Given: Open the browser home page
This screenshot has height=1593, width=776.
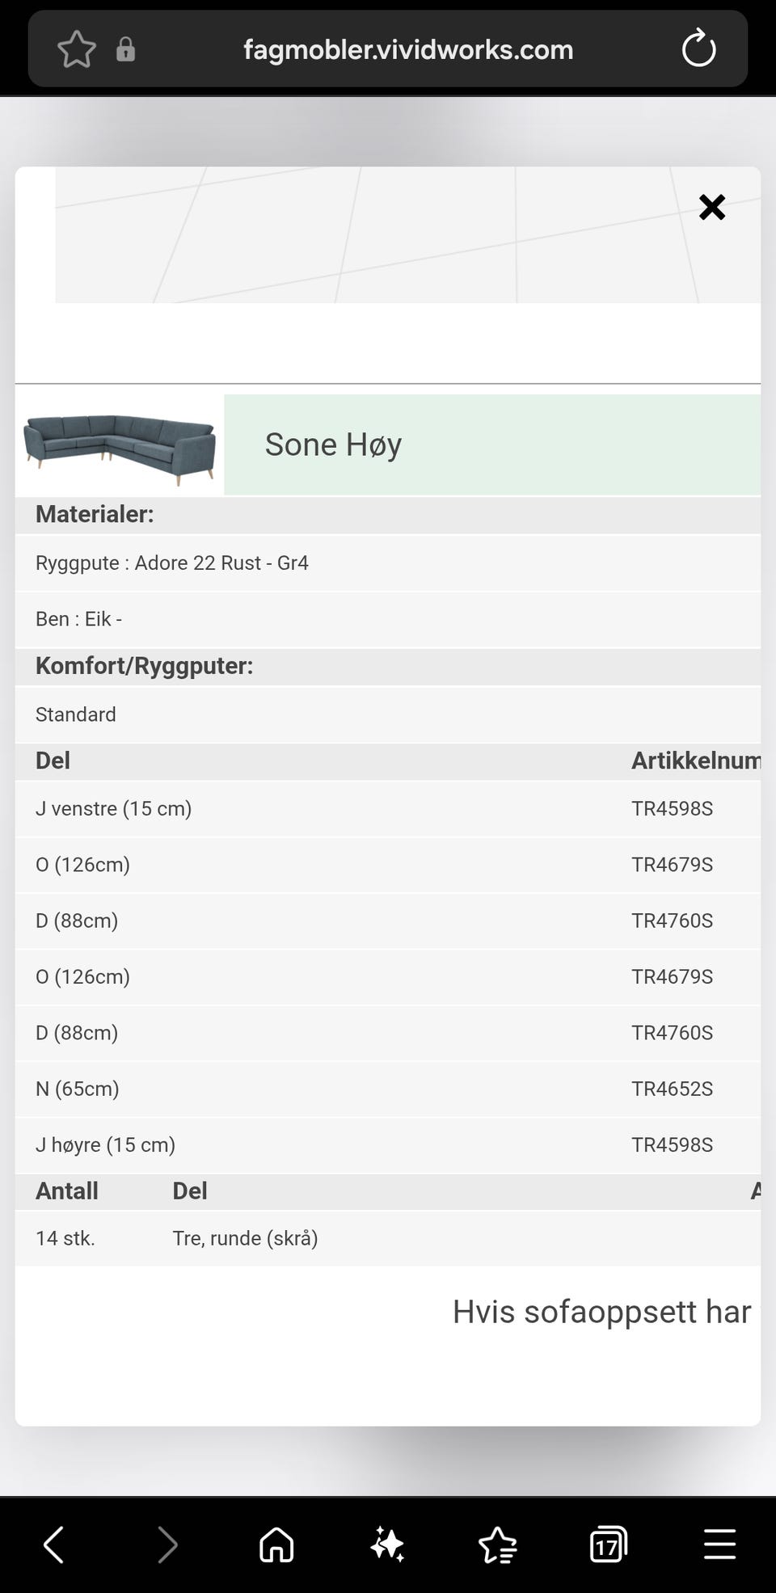Looking at the screenshot, I should (276, 1545).
